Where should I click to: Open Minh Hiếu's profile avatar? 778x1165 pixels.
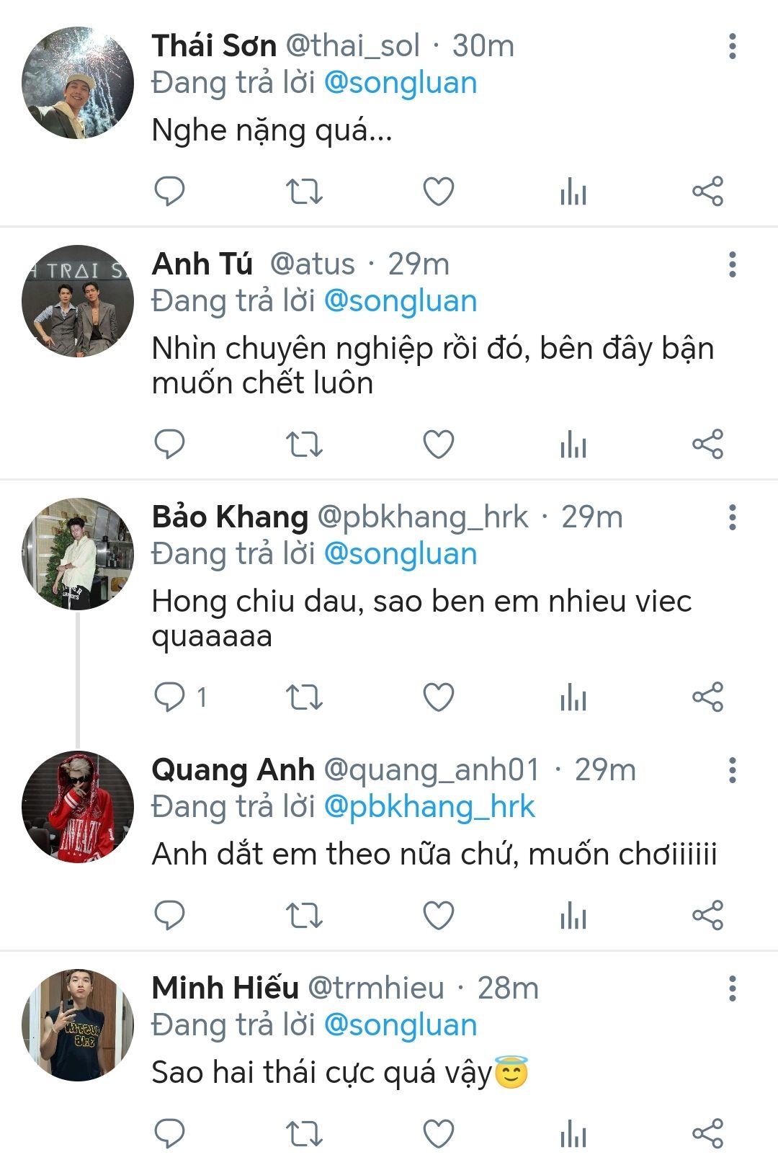click(x=78, y=1025)
